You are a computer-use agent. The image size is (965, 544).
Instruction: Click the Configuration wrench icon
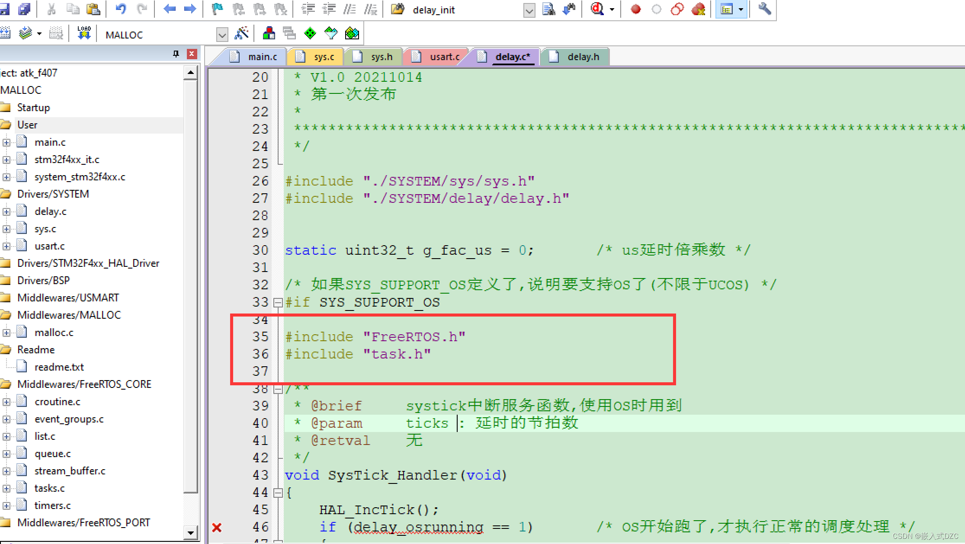pyautogui.click(x=764, y=9)
